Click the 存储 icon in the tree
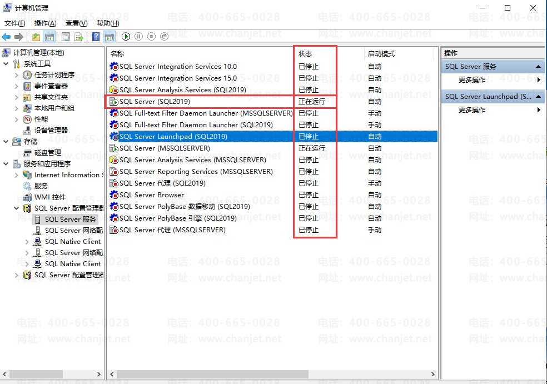Viewport: 547px width, 384px height. coord(17,142)
